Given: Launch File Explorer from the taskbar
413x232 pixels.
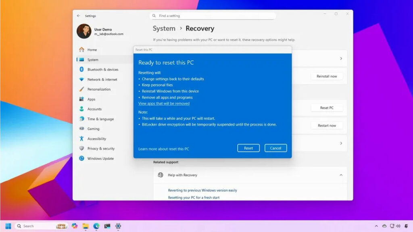Looking at the screenshot, I should coord(86,226).
